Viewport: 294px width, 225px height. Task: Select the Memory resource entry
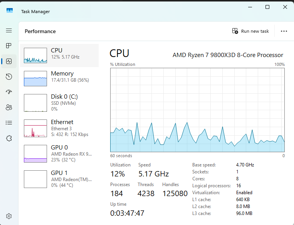(x=59, y=78)
